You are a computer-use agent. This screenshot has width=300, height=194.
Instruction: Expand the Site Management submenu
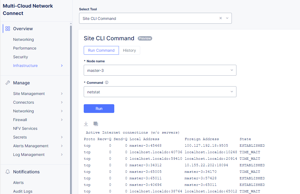point(62,94)
